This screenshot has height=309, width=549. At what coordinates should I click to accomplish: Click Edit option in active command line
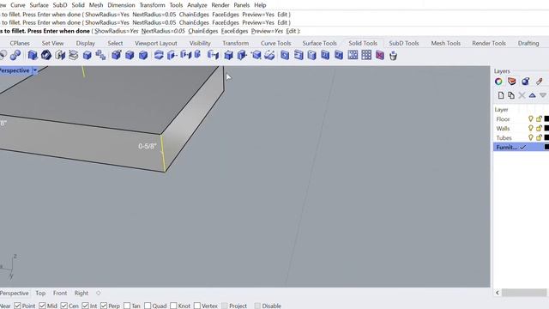click(291, 31)
